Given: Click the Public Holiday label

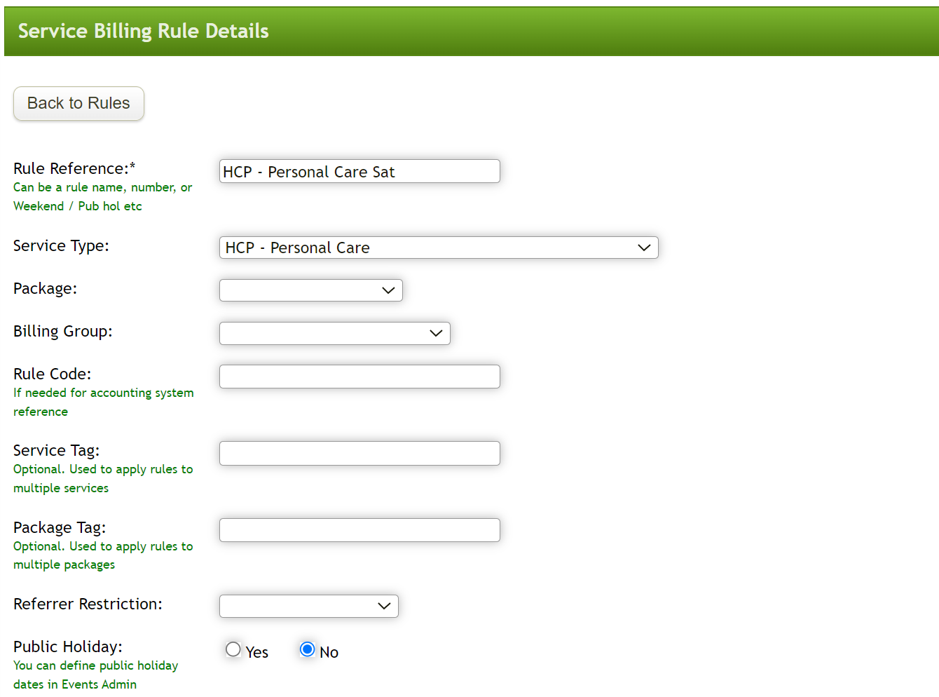Looking at the screenshot, I should click(68, 646).
